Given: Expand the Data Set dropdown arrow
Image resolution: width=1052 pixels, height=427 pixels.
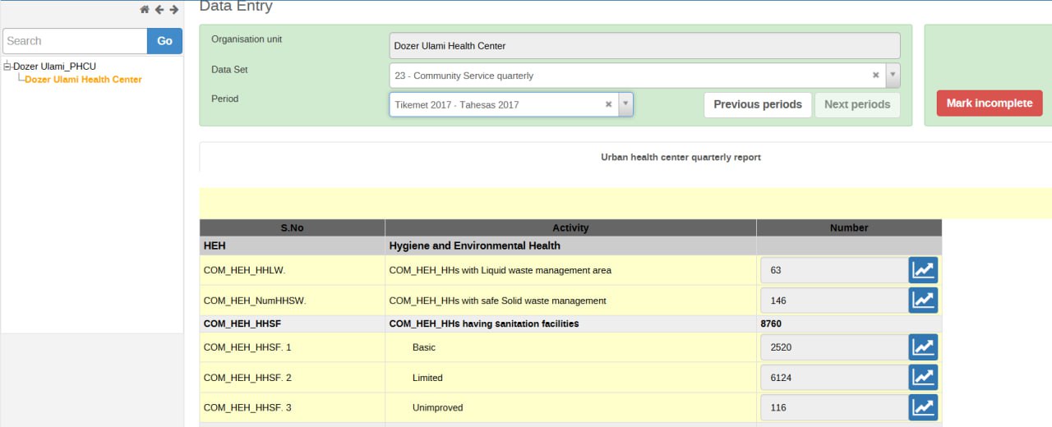Looking at the screenshot, I should [x=893, y=76].
